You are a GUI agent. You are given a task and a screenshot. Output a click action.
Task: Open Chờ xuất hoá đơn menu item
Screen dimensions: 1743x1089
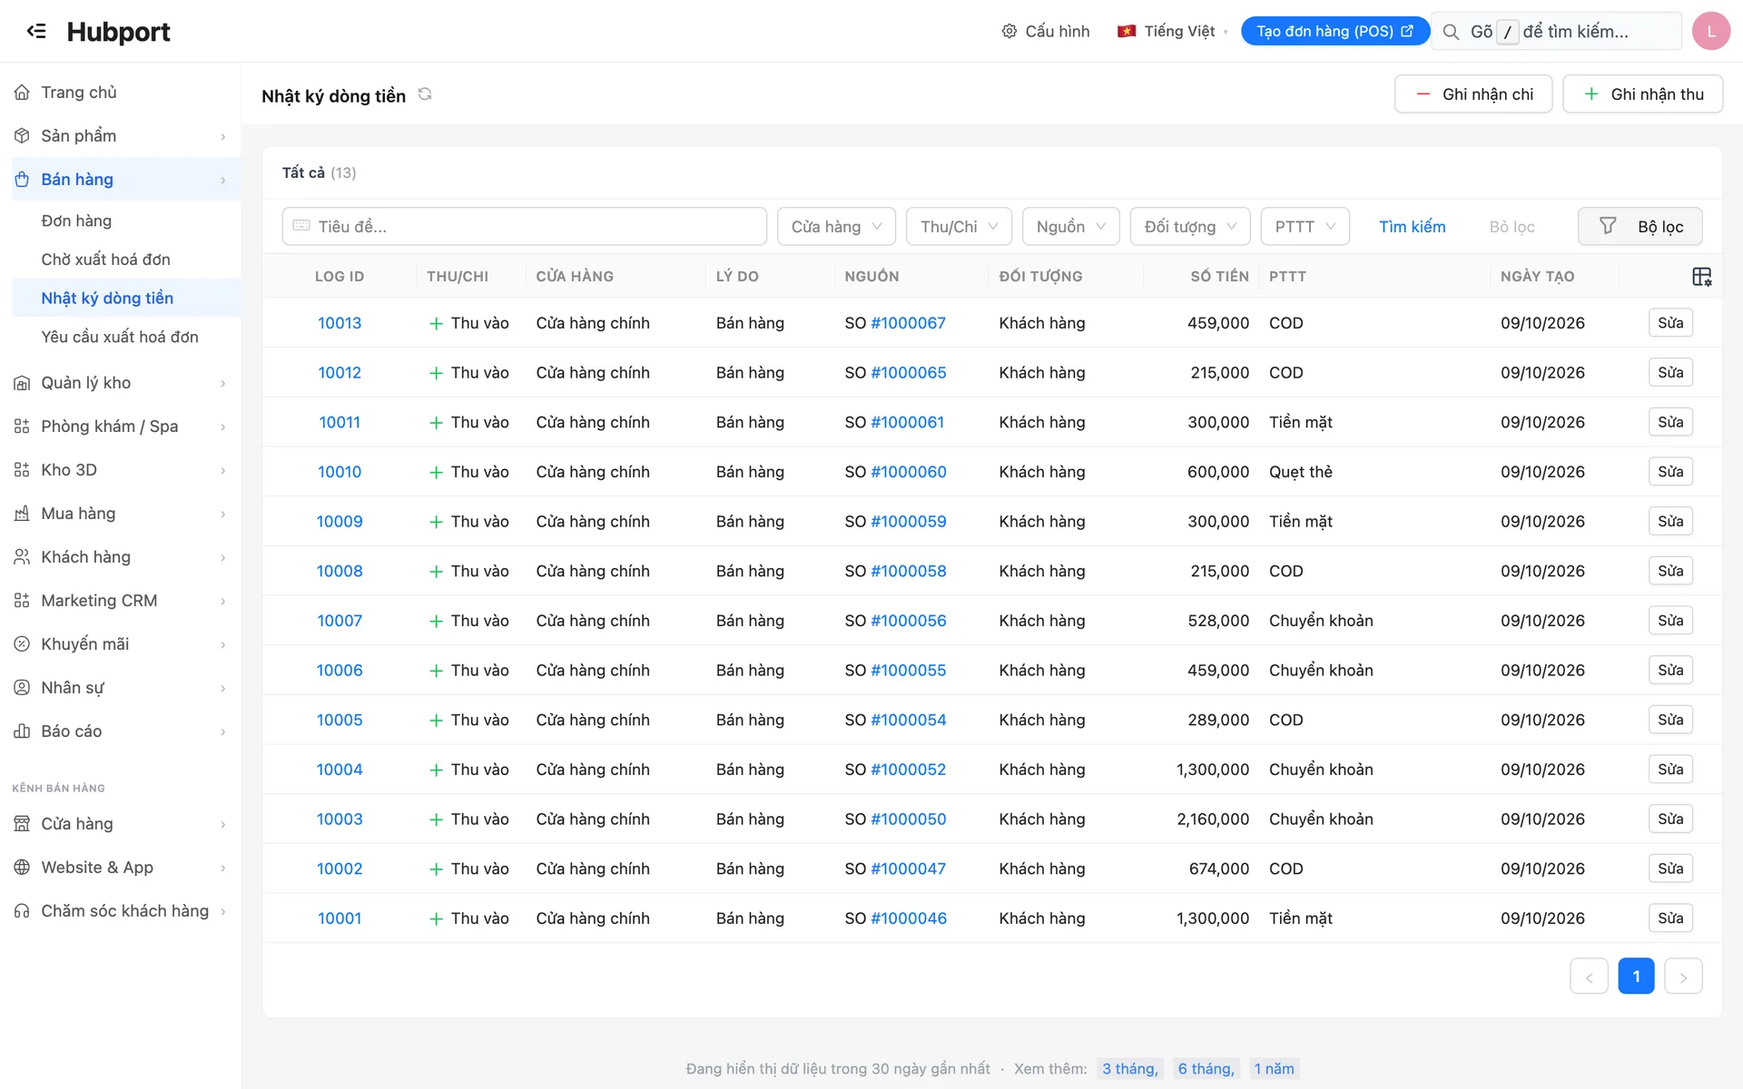pyautogui.click(x=105, y=260)
